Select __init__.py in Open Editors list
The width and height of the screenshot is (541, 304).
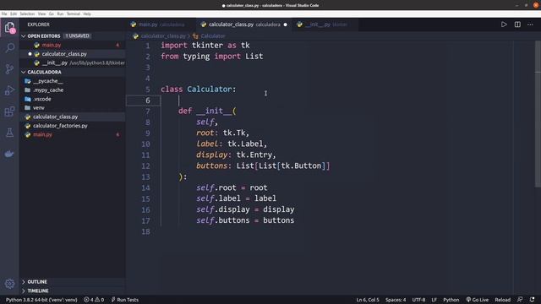click(x=54, y=63)
